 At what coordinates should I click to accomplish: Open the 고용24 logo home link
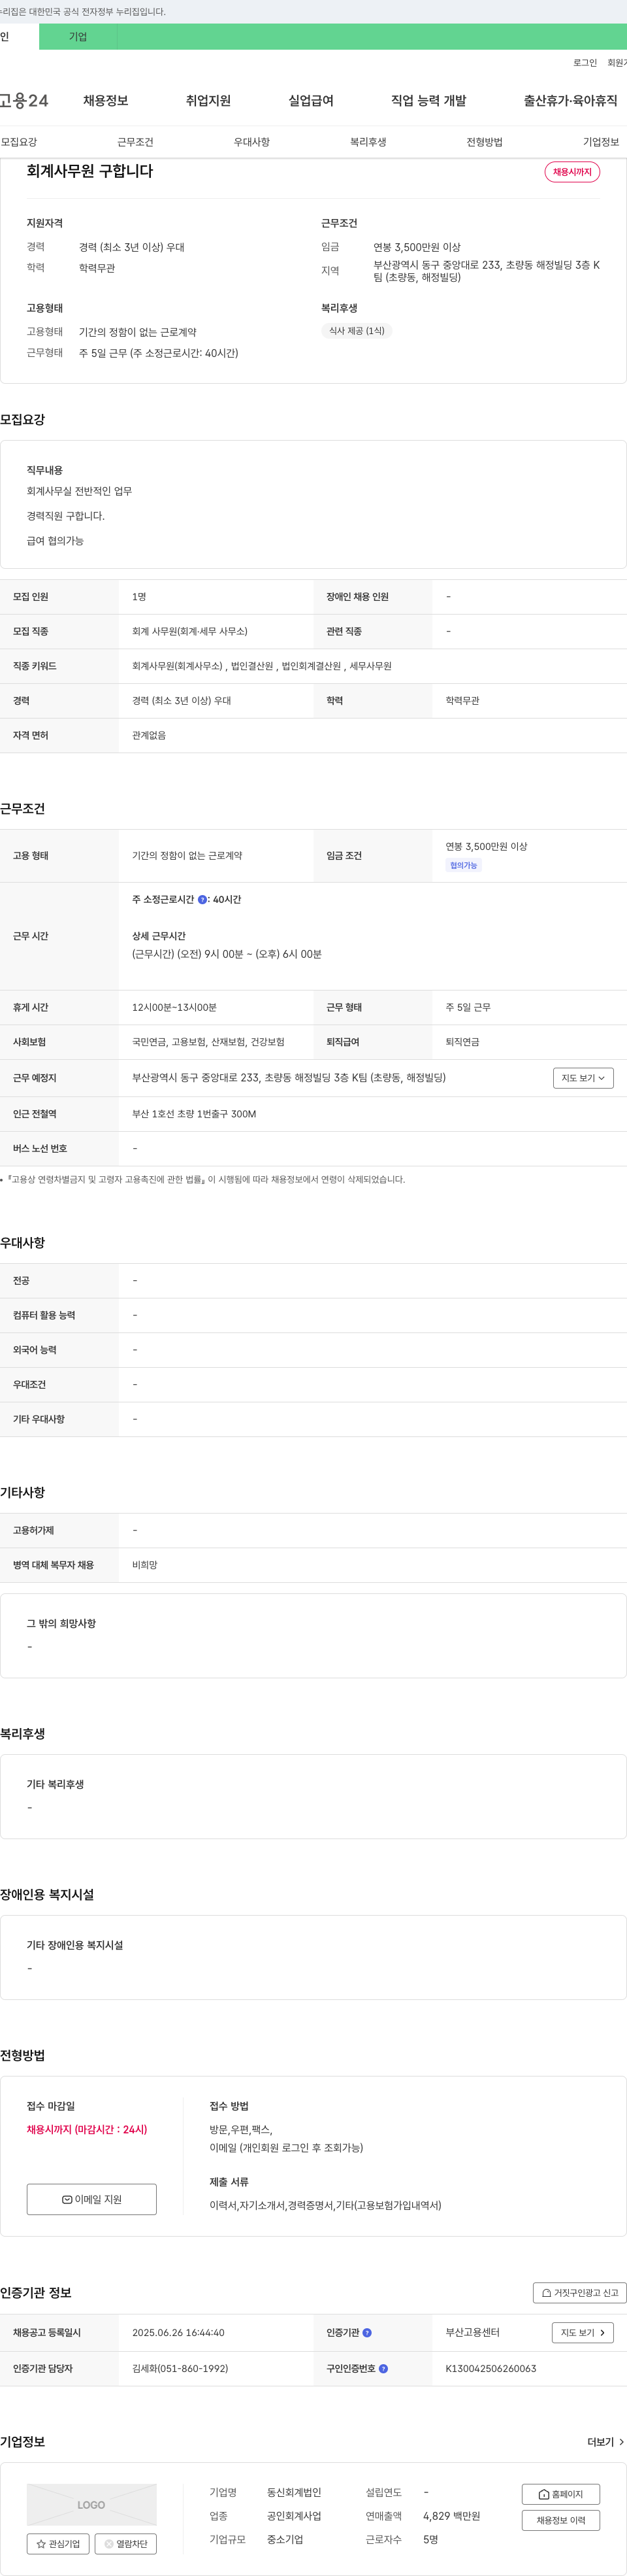(24, 100)
